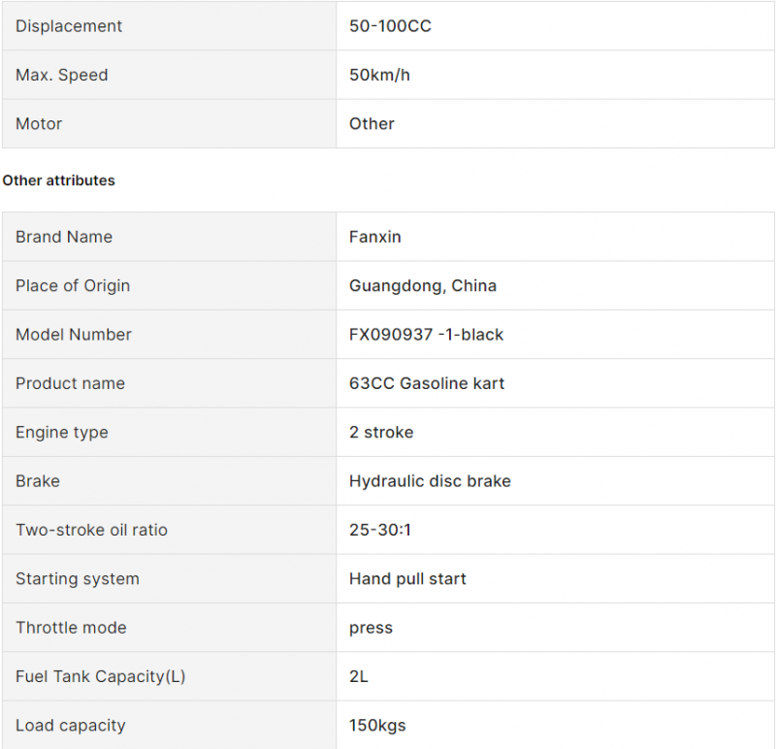Select the Guangdong, China value
The height and width of the screenshot is (749, 776).
423,285
